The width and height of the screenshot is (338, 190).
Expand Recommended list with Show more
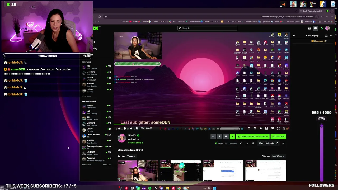coord(86,165)
